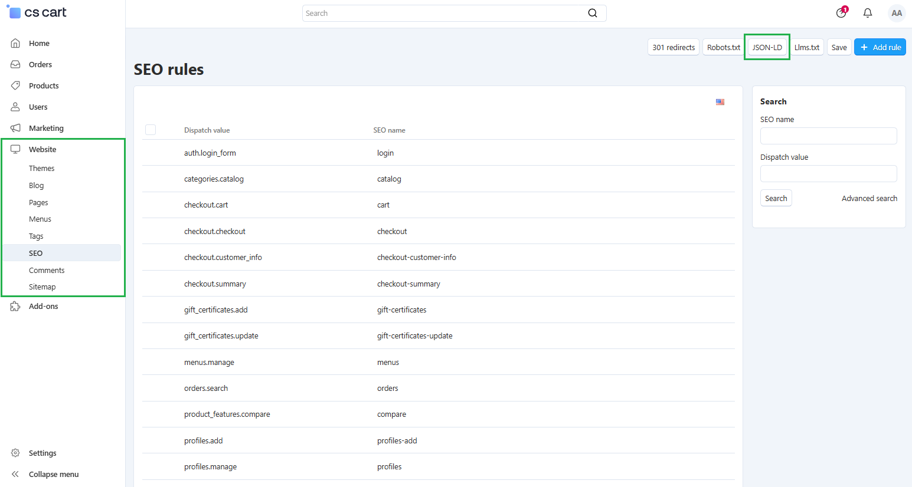Open Menus in the Website submenu
The width and height of the screenshot is (912, 487).
(40, 219)
